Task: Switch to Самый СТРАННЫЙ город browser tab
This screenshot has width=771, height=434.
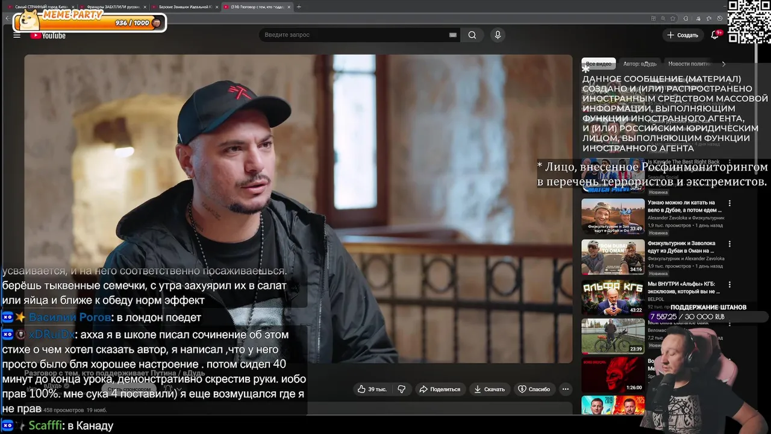Action: [41, 7]
